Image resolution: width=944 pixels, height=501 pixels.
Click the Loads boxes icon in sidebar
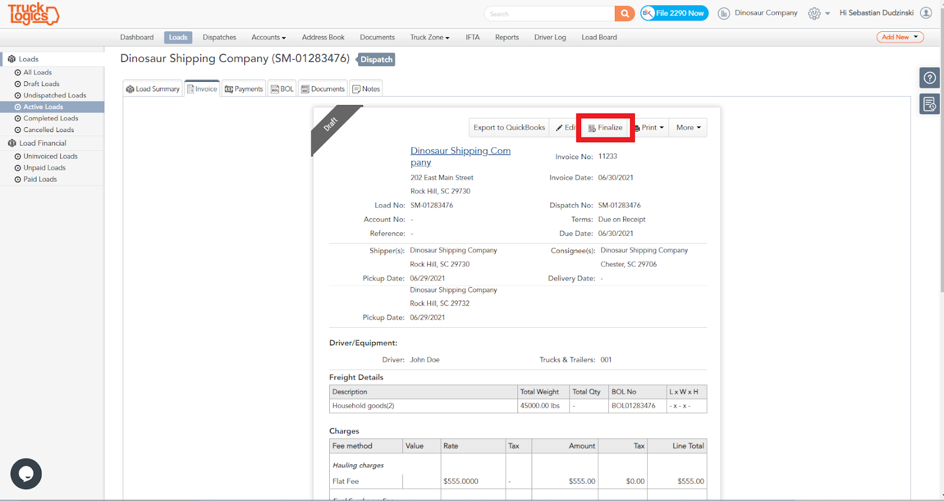[12, 59]
